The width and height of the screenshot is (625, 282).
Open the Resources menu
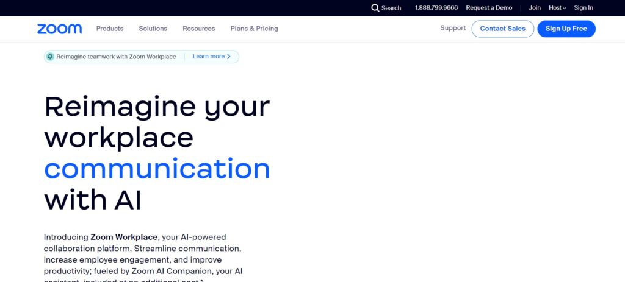tap(198, 29)
